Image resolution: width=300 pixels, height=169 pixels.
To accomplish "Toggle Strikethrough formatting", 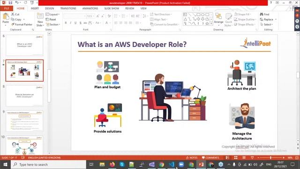I will (x=85, y=23).
